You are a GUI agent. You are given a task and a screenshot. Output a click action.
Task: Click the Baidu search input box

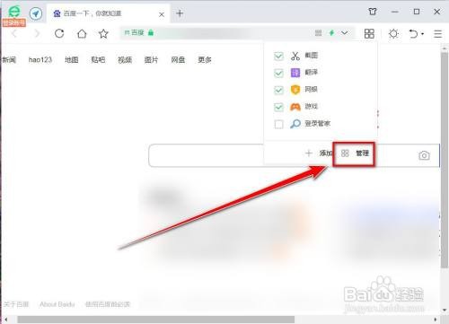[207, 155]
